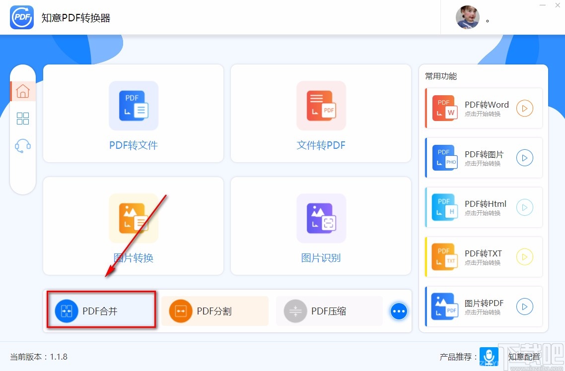Viewport: 565px width, 371px height.
Task: Show more tools with ellipsis button
Action: 399,311
